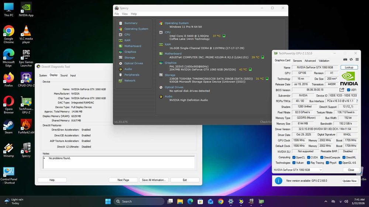
Task: Open the Storage icon in Speccy sidebar
Action: coord(121,57)
